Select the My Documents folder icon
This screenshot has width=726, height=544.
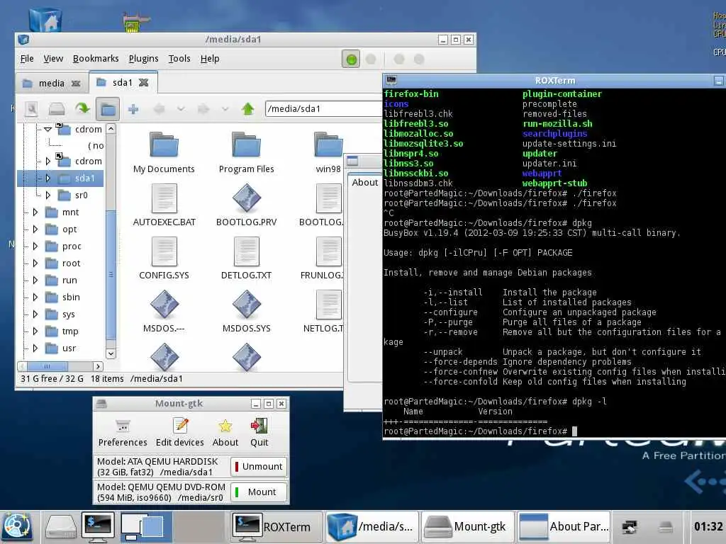coord(164,144)
